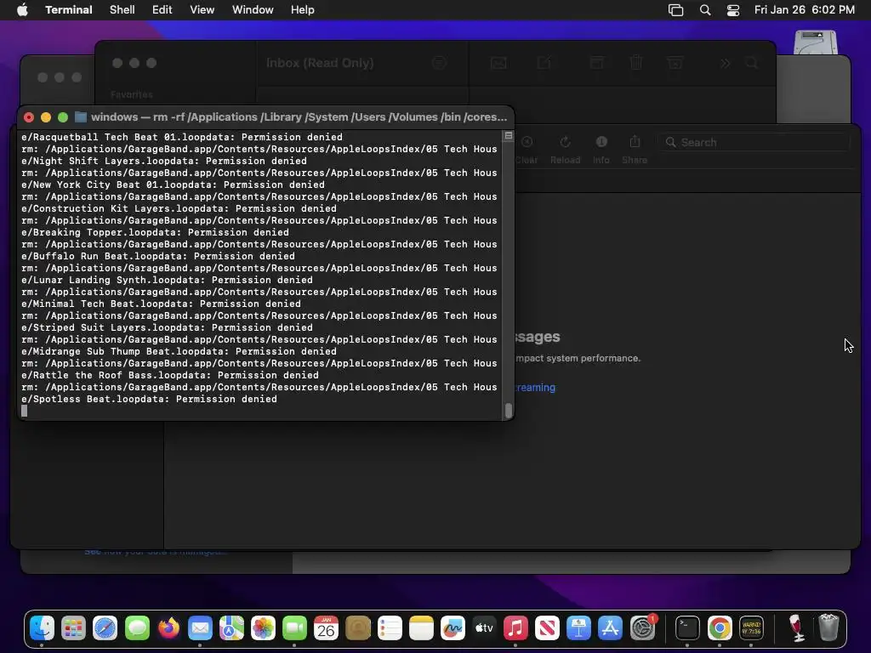Click the Clear button in the Console toolbar

(526, 150)
